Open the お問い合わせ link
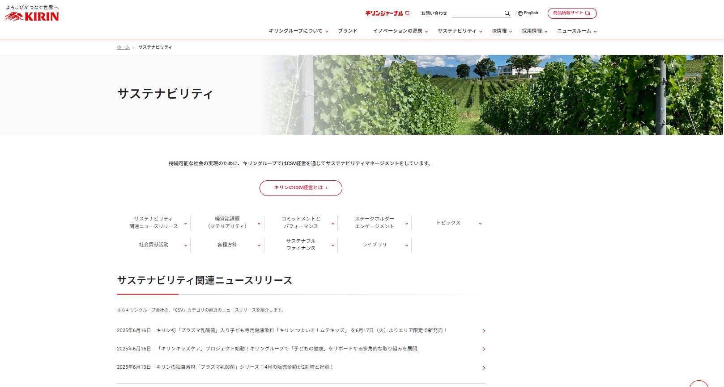The width and height of the screenshot is (724, 387). click(434, 13)
